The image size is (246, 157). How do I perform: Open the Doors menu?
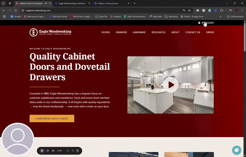click(105, 32)
